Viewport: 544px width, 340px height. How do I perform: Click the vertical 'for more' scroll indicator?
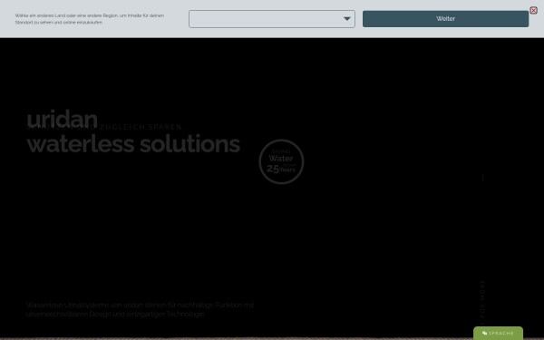click(482, 303)
